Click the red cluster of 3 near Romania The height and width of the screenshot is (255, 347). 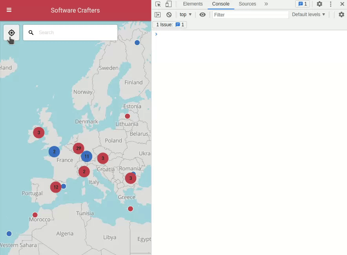point(131,178)
